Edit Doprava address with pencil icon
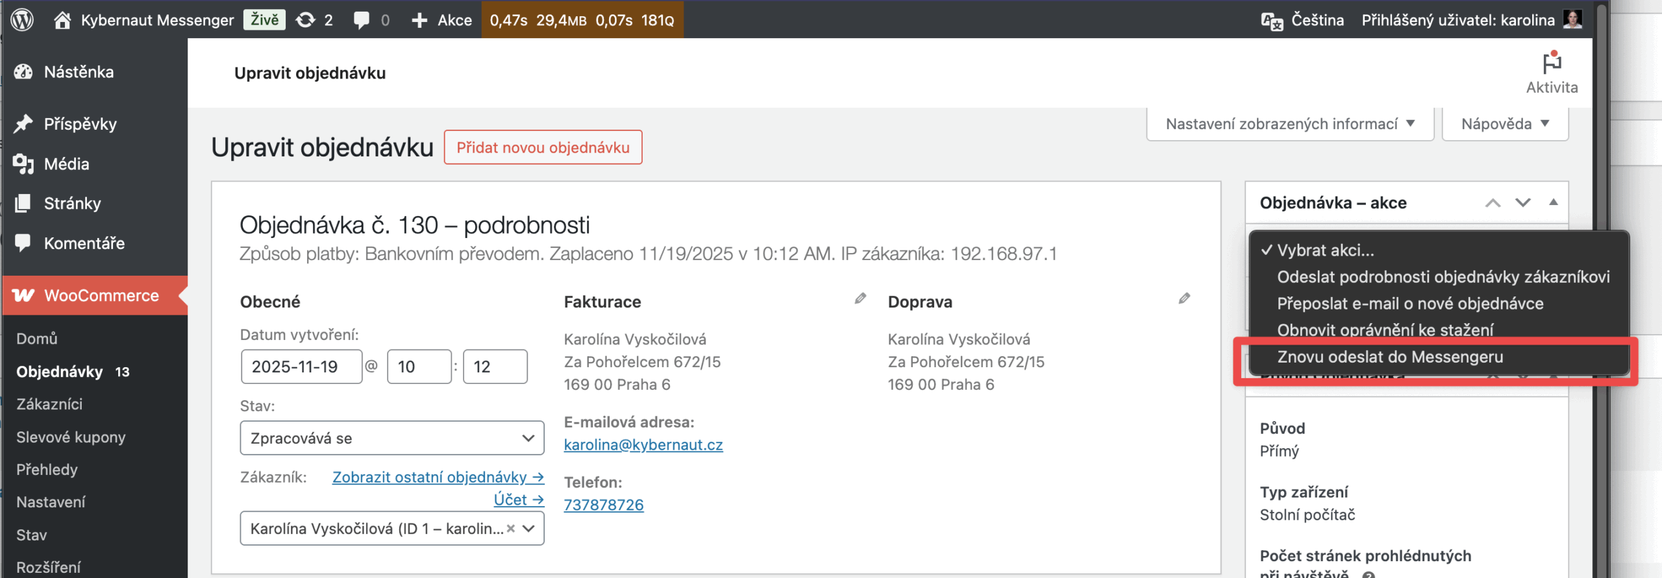This screenshot has height=578, width=1662. (x=1184, y=299)
